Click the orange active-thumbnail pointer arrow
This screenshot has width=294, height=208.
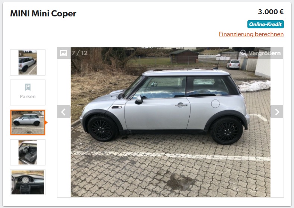[46, 123]
